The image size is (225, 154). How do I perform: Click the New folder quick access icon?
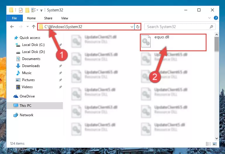pos(27,10)
